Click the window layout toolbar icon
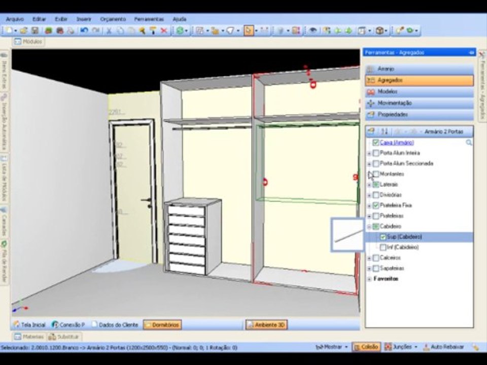Image resolution: width=487 pixels, height=365 pixels. 362,30
